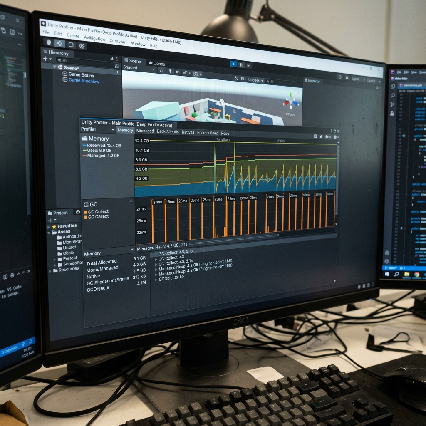Toggle the Hierarchy panel lock icon
Image resolution: width=426 pixels, height=426 pixels.
111,58
